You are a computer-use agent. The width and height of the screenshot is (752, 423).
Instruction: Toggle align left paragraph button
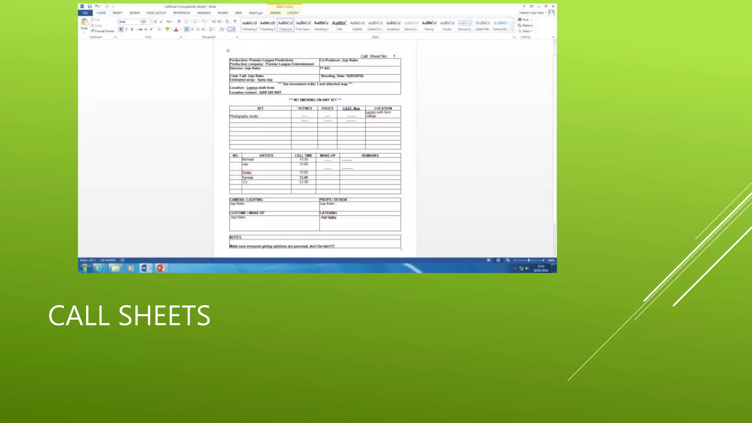(x=187, y=29)
